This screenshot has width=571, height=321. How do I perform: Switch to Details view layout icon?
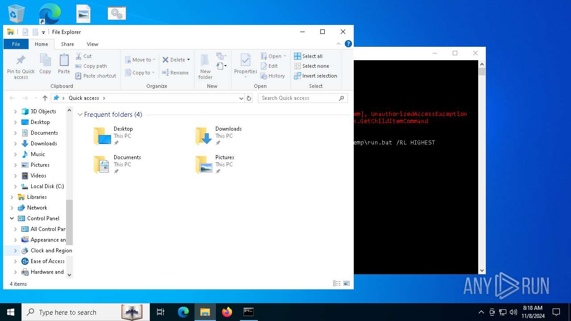click(x=337, y=284)
